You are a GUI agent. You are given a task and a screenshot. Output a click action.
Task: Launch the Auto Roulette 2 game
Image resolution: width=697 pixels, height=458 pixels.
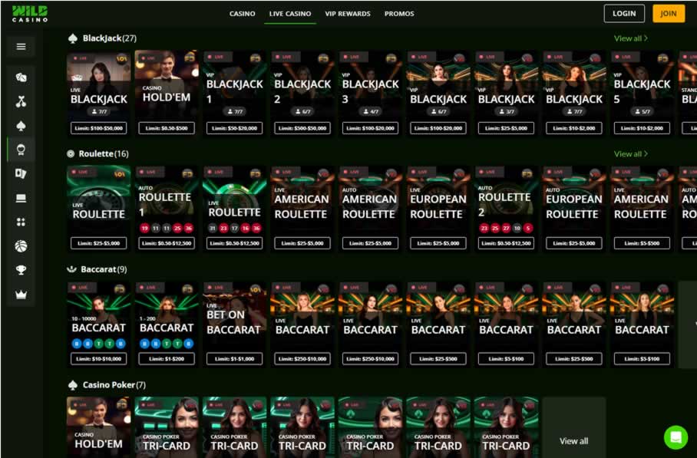pos(506,209)
